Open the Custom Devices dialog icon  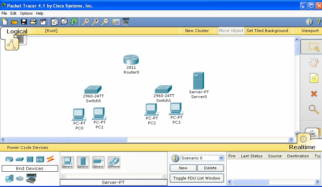(125, 21)
